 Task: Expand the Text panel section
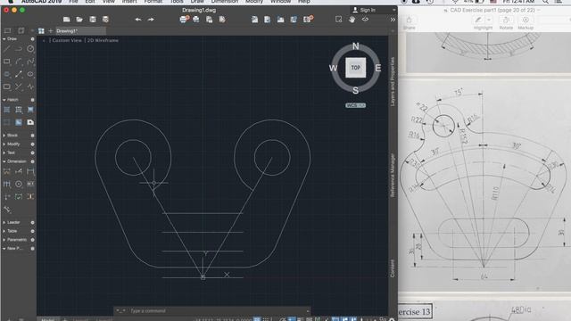point(4,152)
